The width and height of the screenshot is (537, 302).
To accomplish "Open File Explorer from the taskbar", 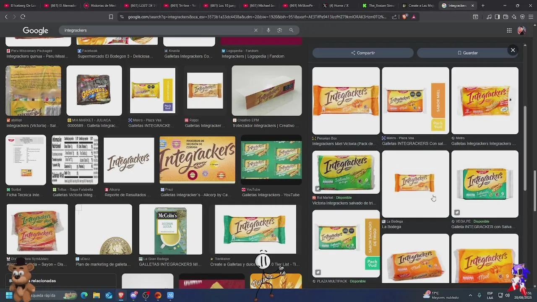I will [96, 295].
